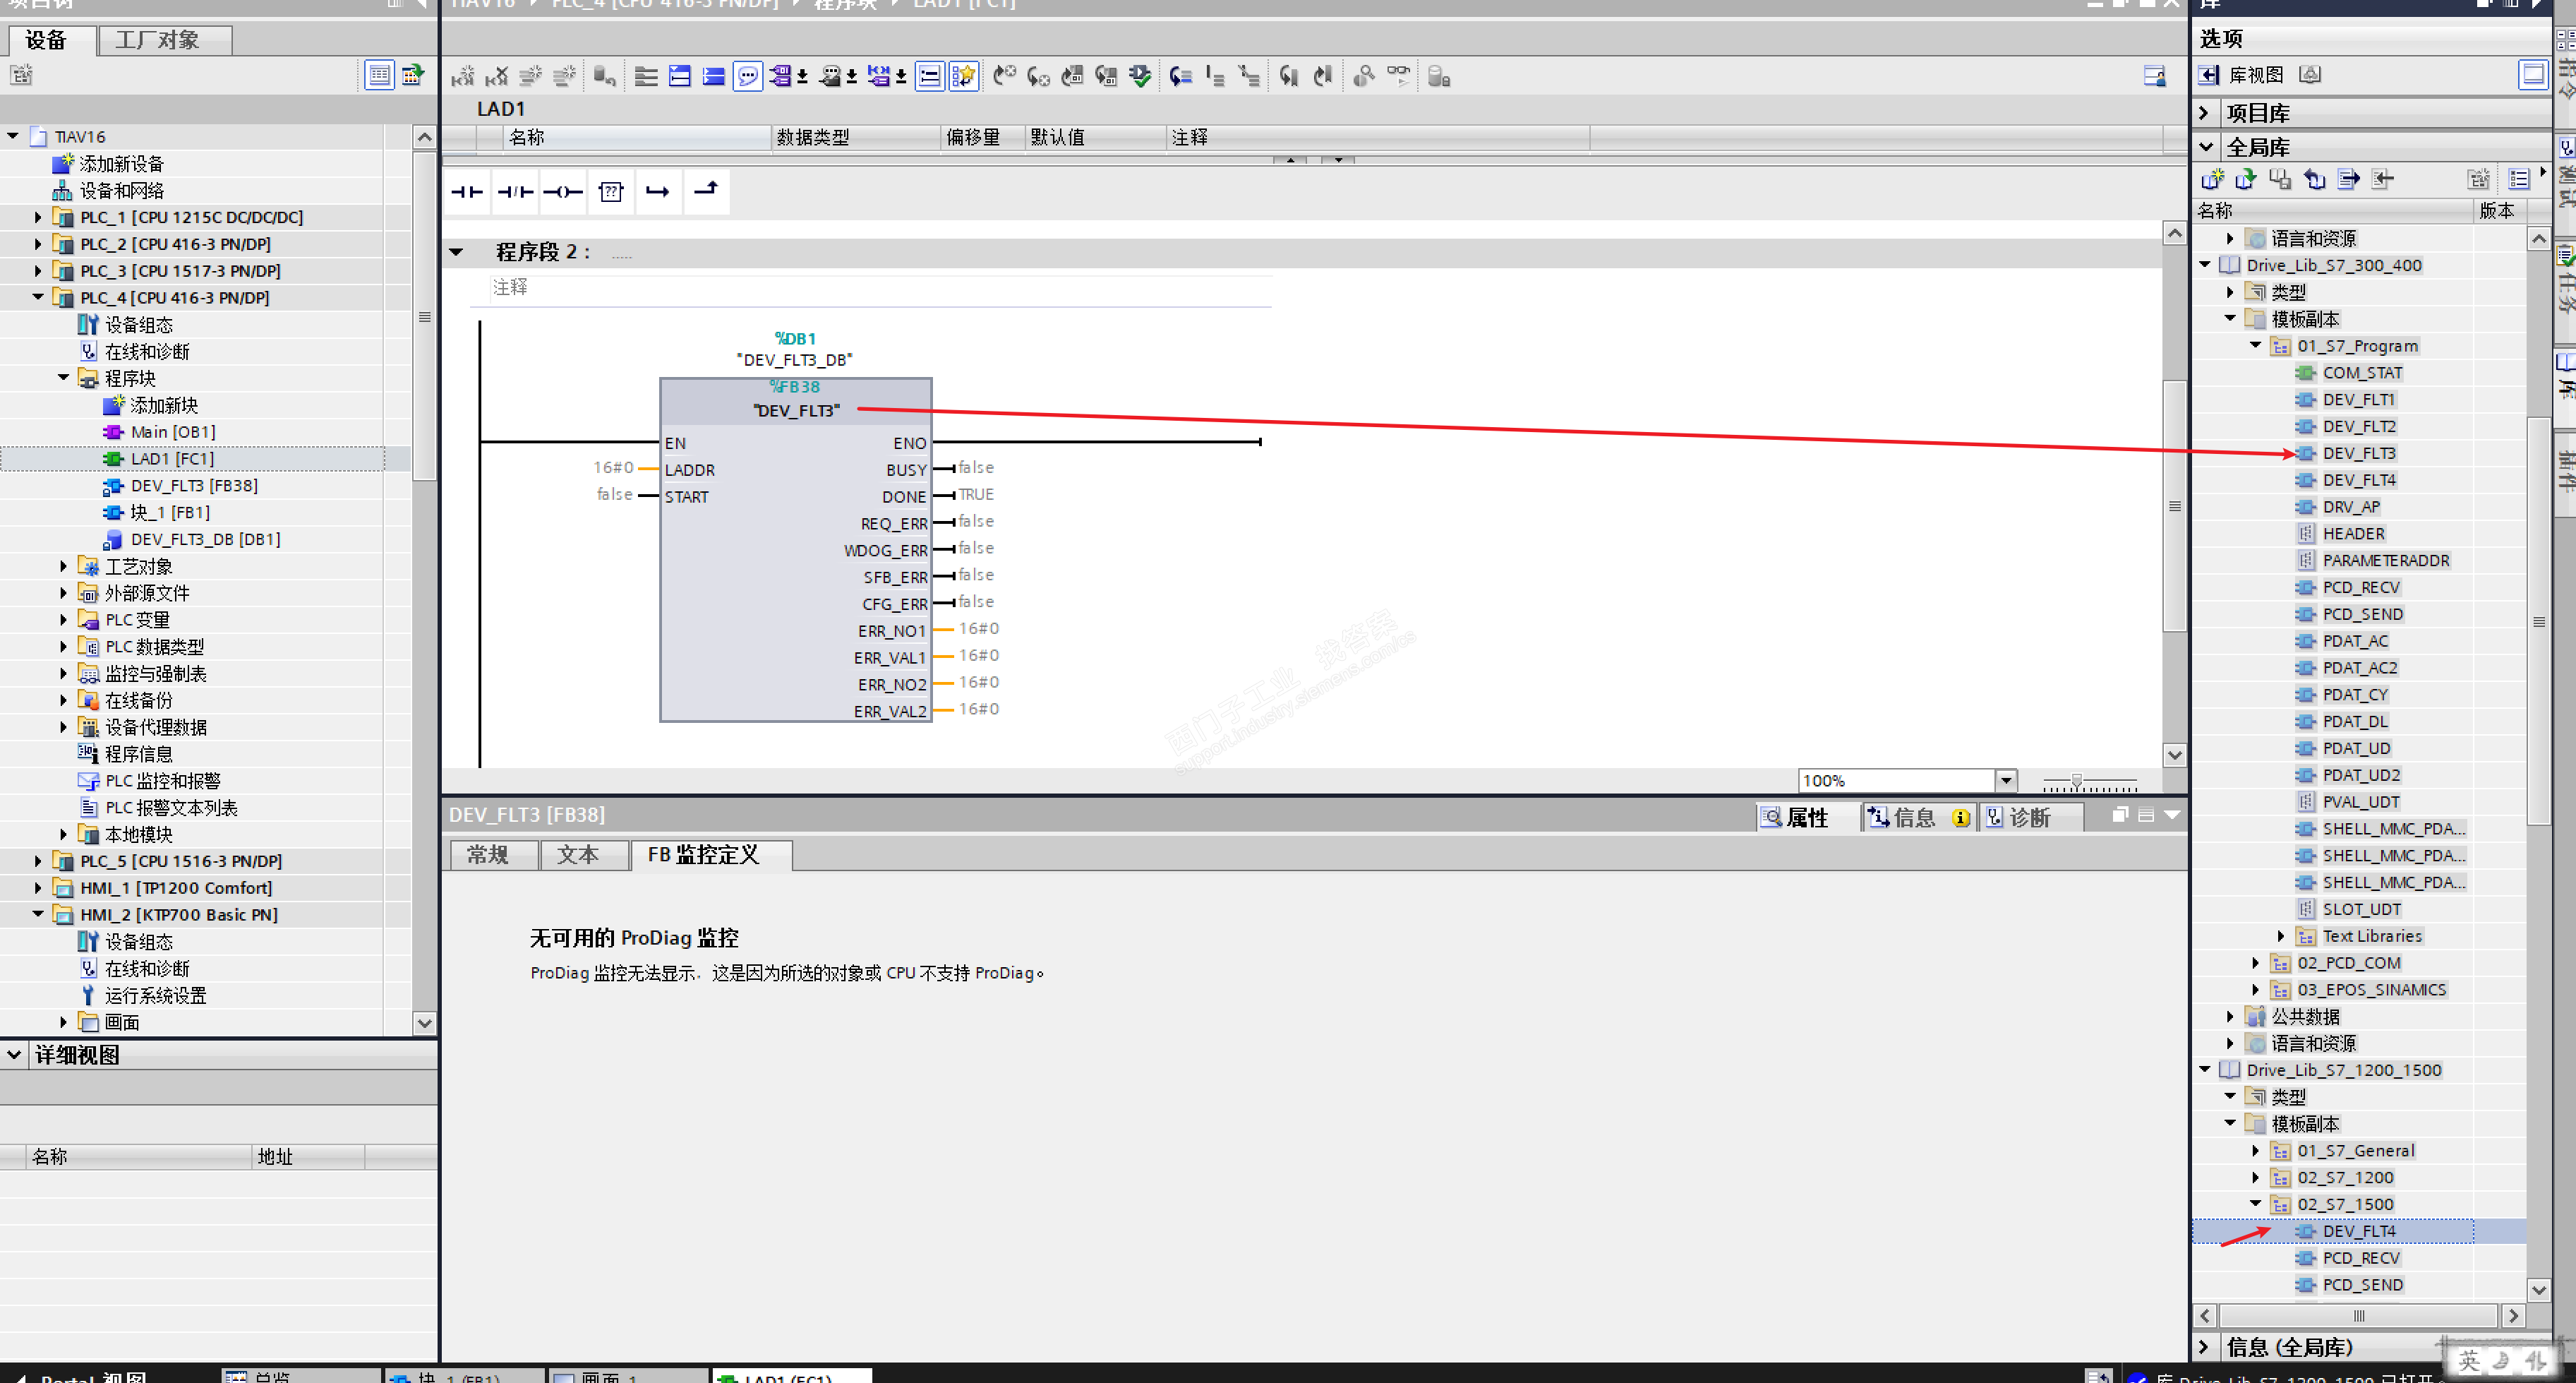Toggle network comments display button
The width and height of the screenshot is (2576, 1383).
pos(930,76)
